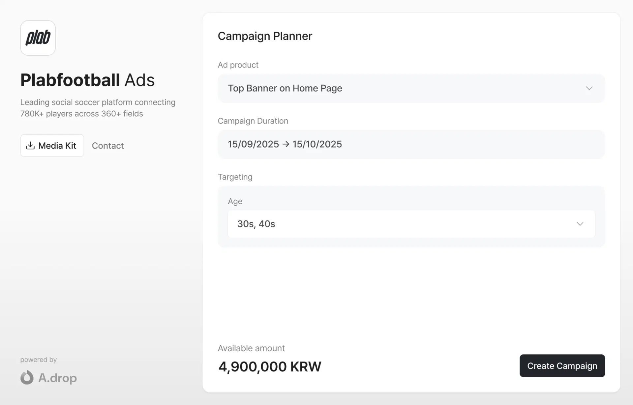Click the 'powered by' text
This screenshot has height=405, width=633.
(x=39, y=360)
